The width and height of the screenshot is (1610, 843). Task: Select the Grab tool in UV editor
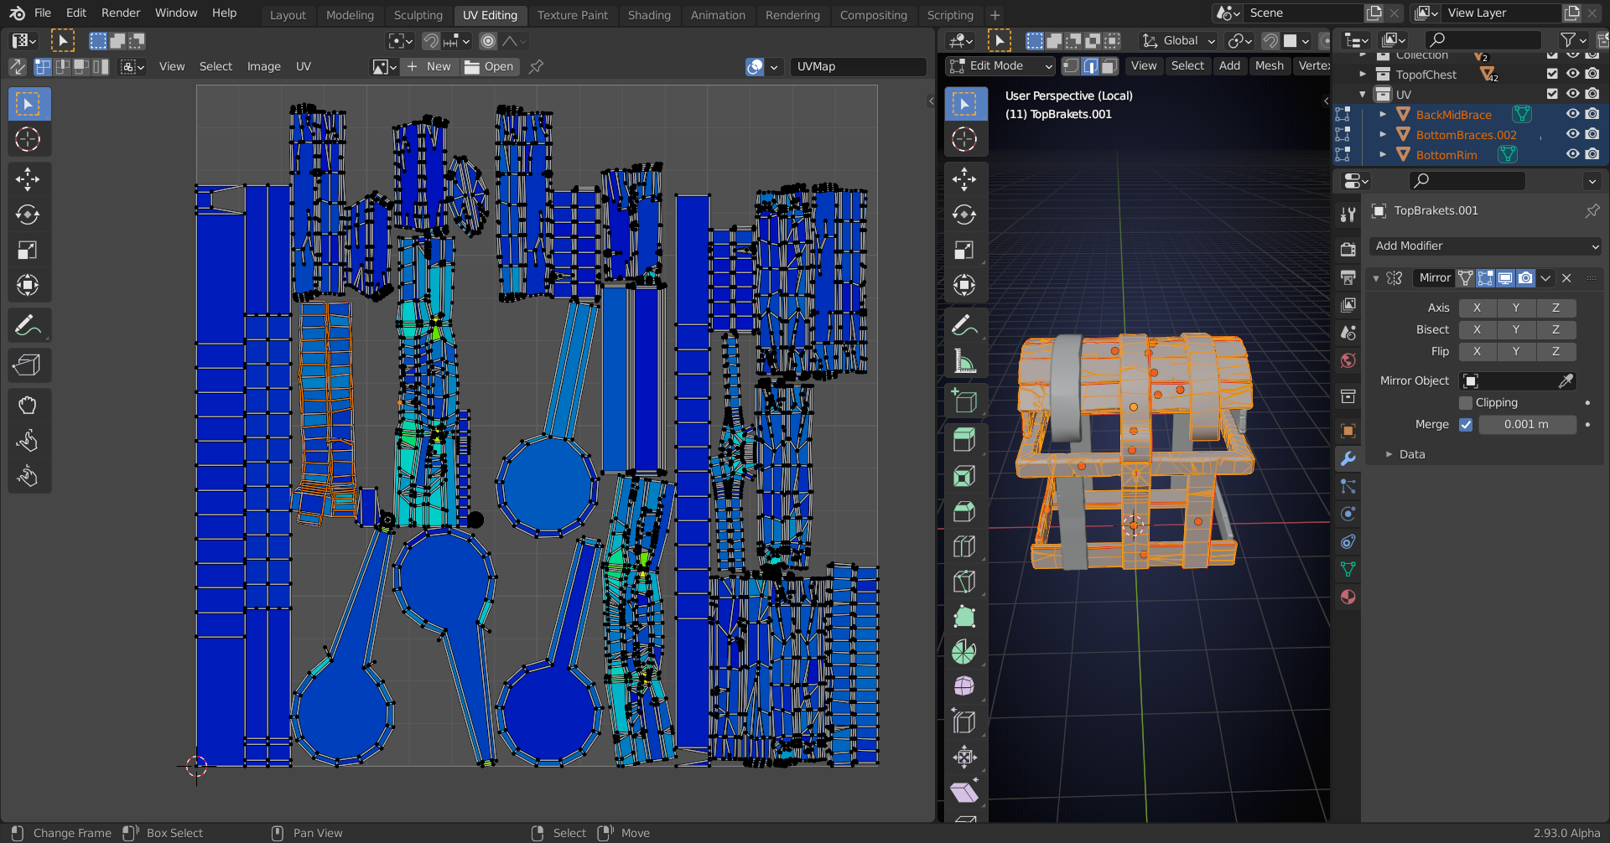coord(28,406)
